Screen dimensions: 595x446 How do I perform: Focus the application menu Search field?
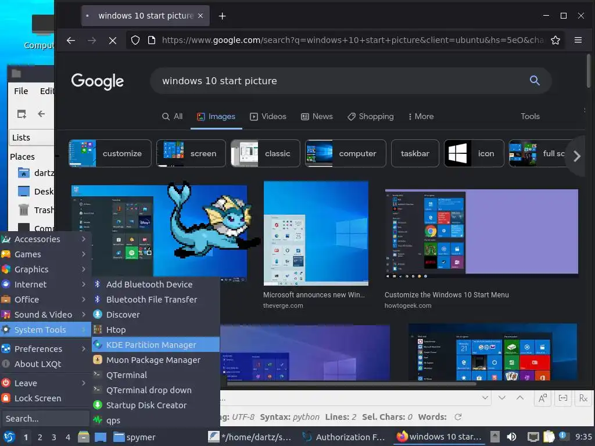point(45,419)
